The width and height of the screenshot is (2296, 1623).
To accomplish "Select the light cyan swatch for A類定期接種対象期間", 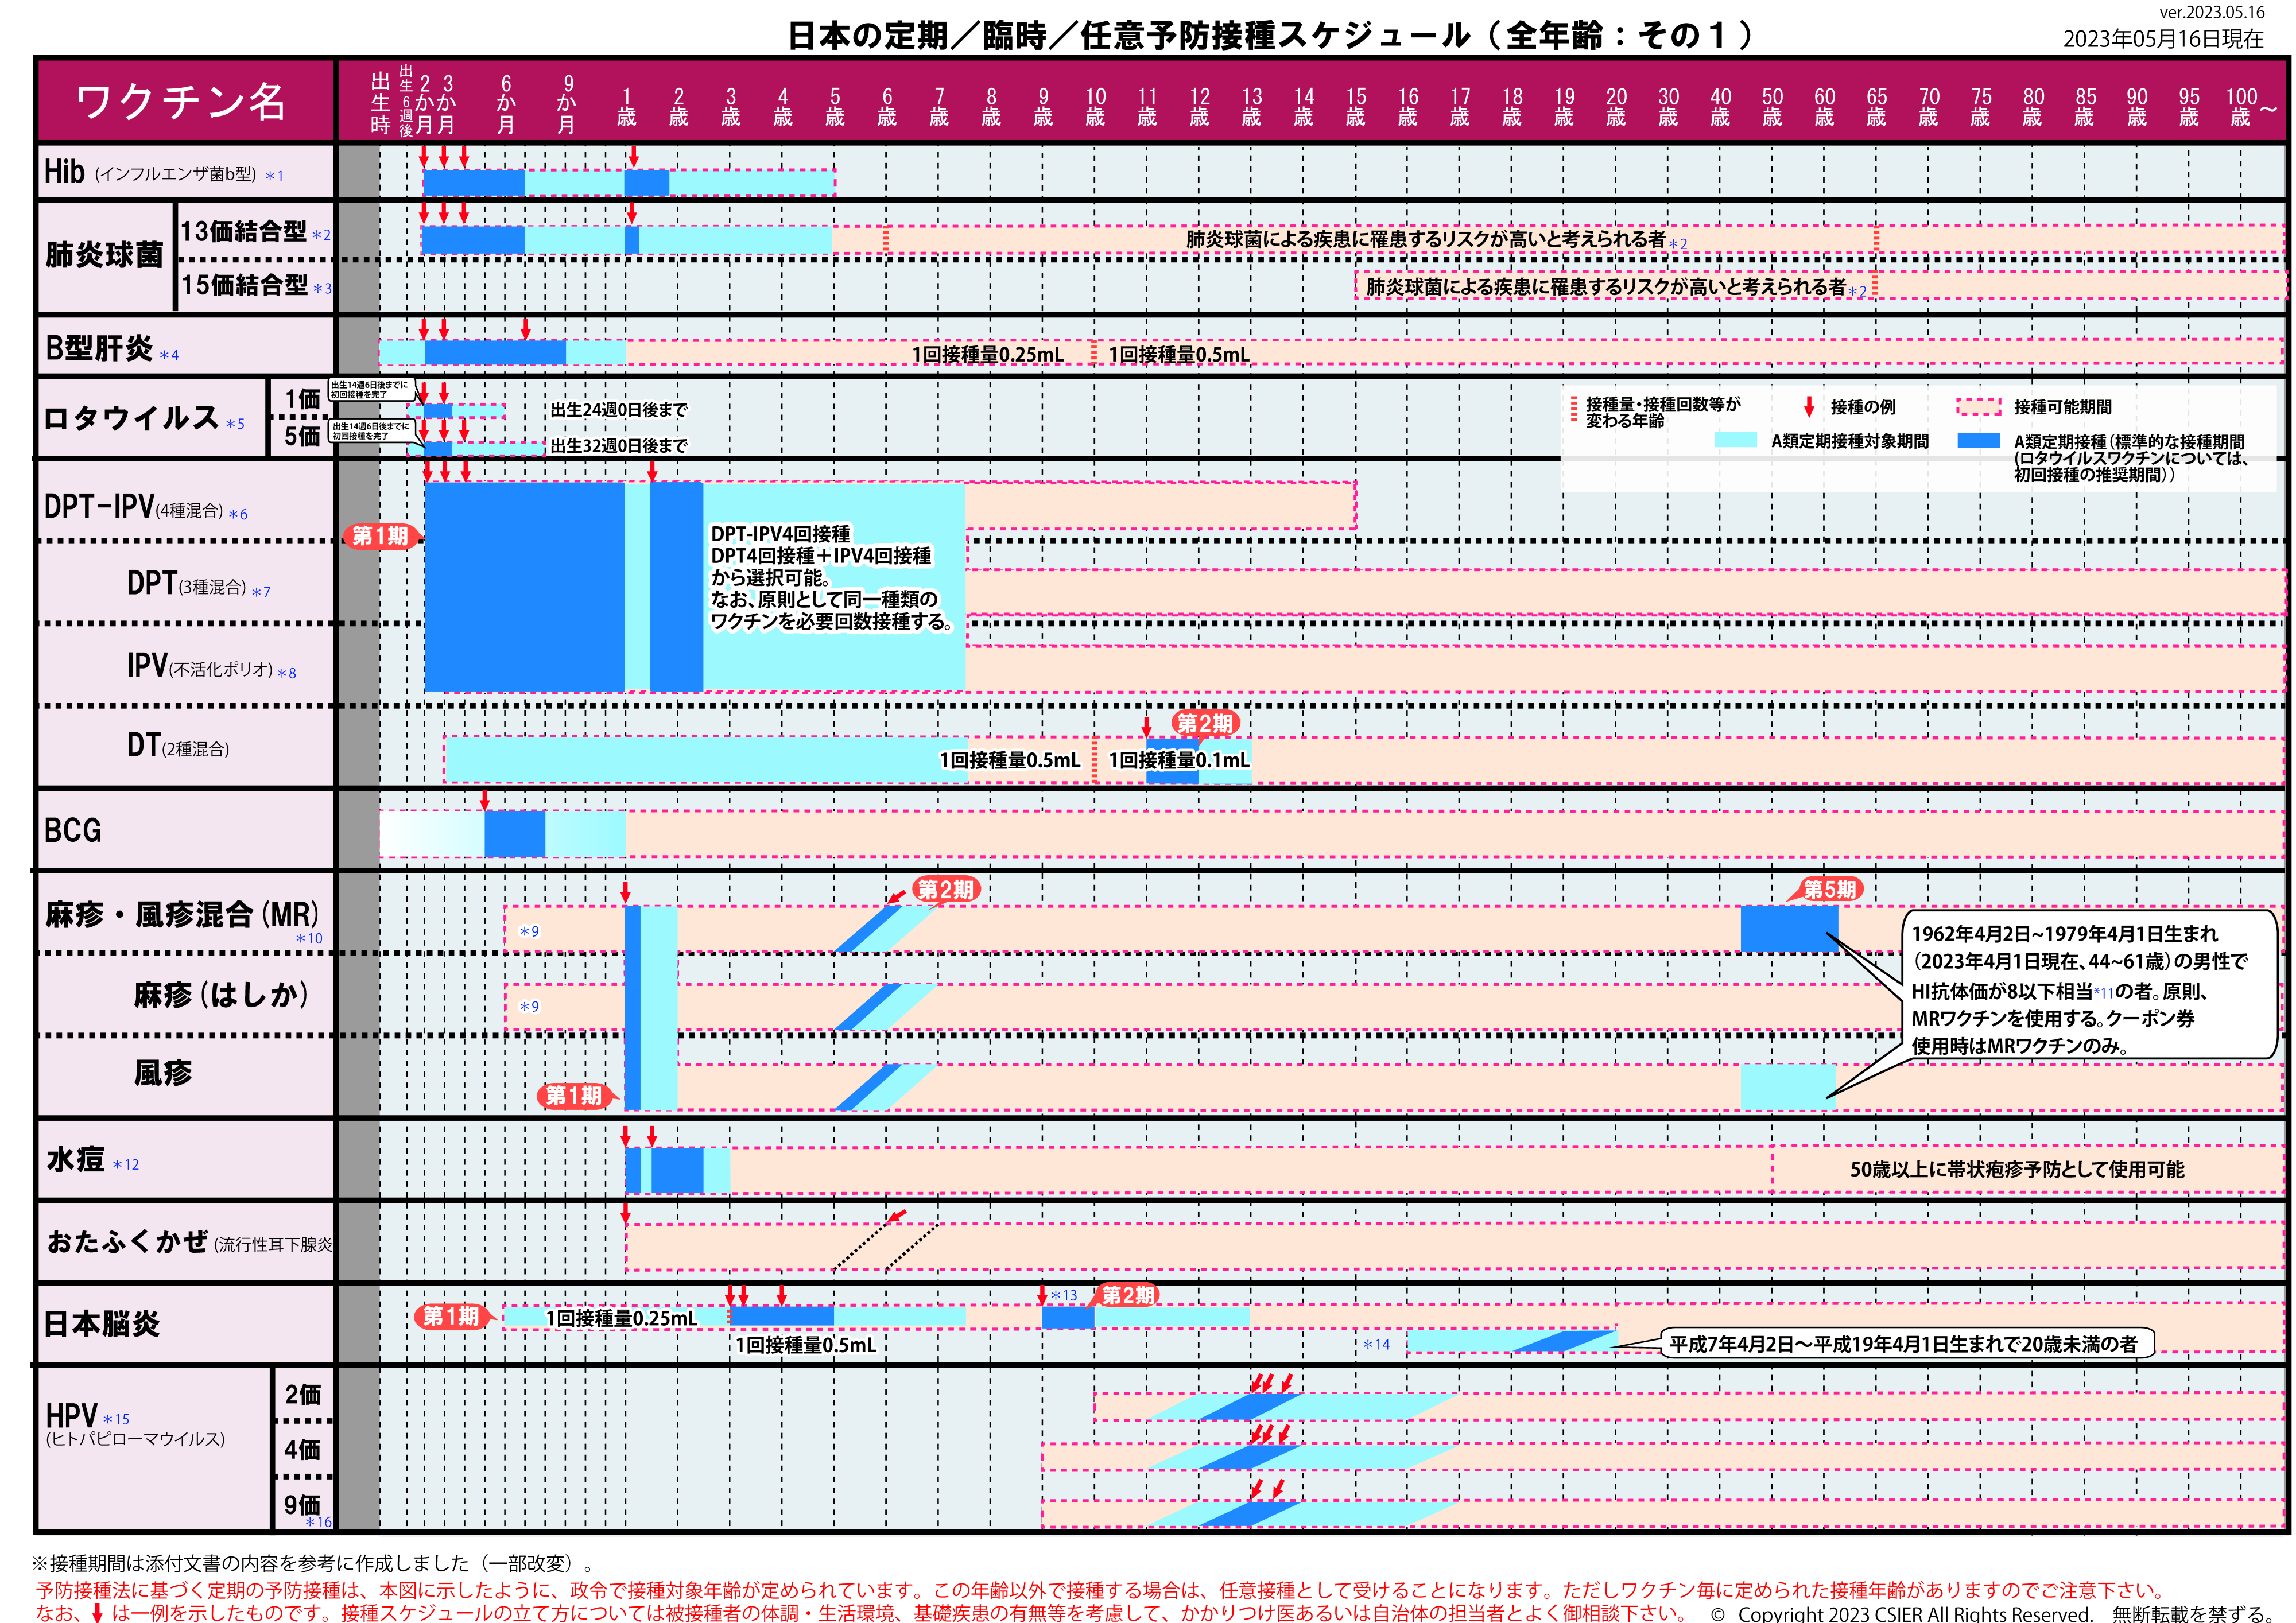I will 1736,440.
